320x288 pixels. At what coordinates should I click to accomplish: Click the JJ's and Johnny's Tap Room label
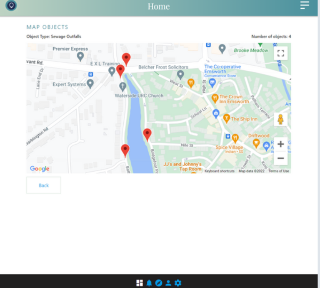182,167
